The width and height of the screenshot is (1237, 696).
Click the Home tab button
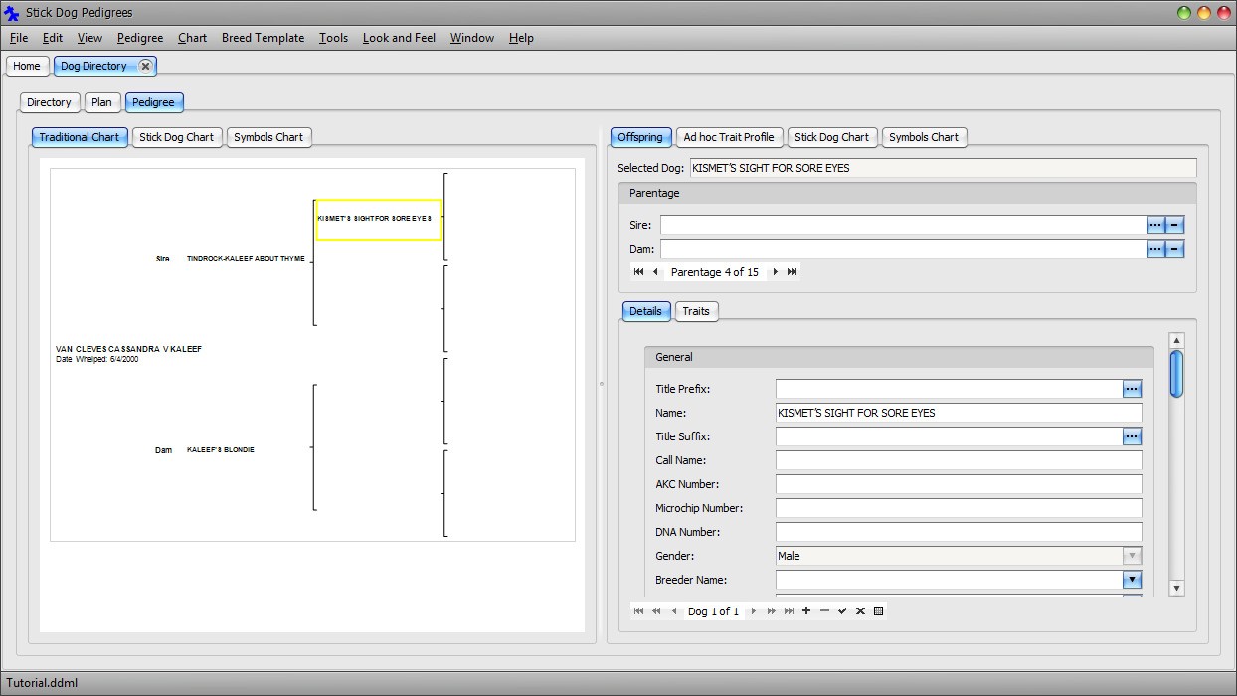[27, 66]
